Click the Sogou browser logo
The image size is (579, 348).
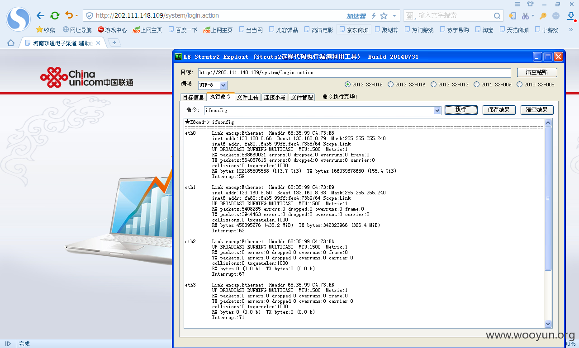pos(18,19)
